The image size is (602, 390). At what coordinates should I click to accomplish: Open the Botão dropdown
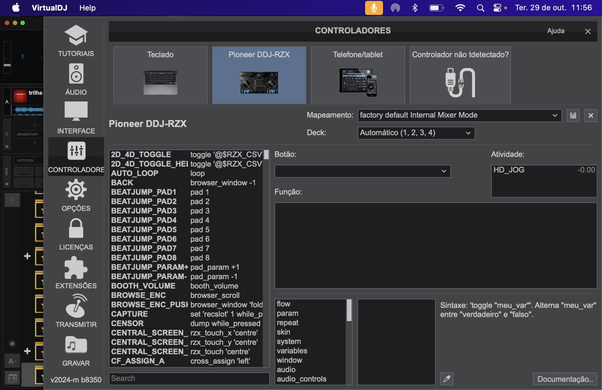point(363,171)
